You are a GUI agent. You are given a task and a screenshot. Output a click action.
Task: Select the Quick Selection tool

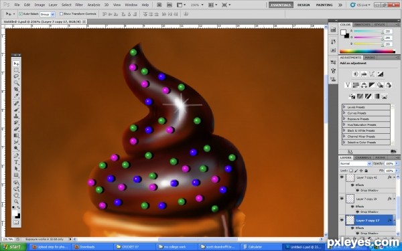(x=16, y=83)
